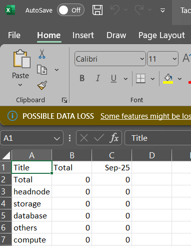
Task: Click the formula bar containing Title
Action: 158,138
